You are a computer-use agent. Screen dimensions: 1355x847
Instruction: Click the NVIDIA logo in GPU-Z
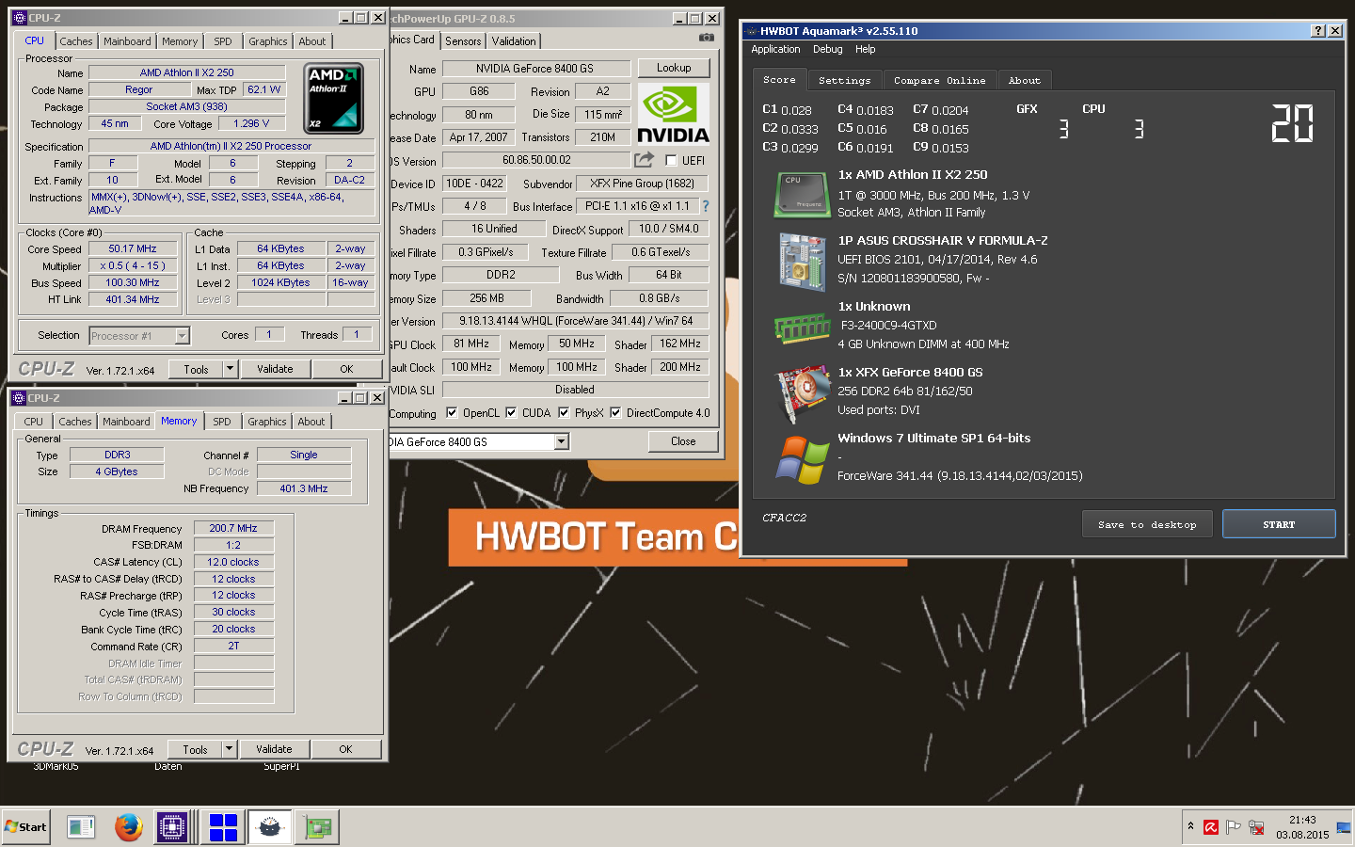coord(674,114)
